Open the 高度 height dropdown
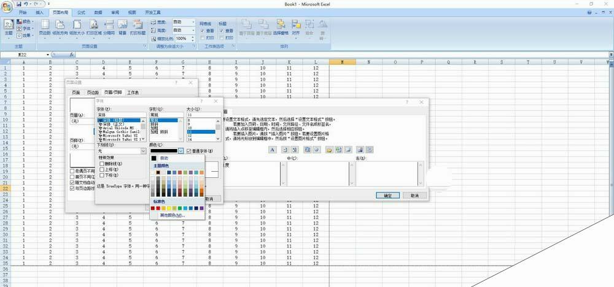Screen dimensions: 614x287 [x=193, y=30]
